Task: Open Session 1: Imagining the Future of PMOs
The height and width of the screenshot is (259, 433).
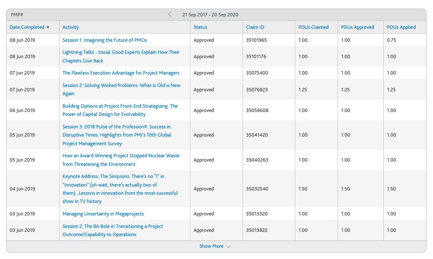Action: click(104, 40)
